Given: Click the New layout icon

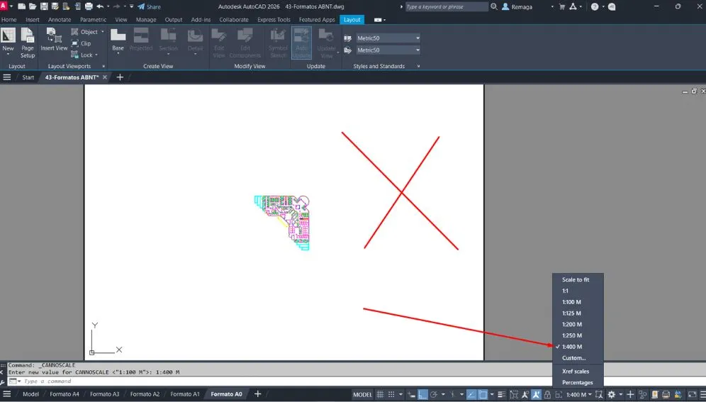Looking at the screenshot, I should pyautogui.click(x=9, y=40).
